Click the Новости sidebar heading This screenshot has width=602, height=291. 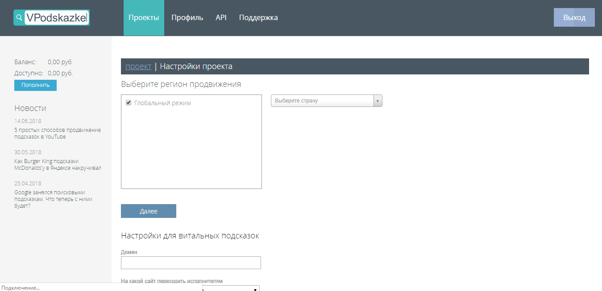click(30, 108)
